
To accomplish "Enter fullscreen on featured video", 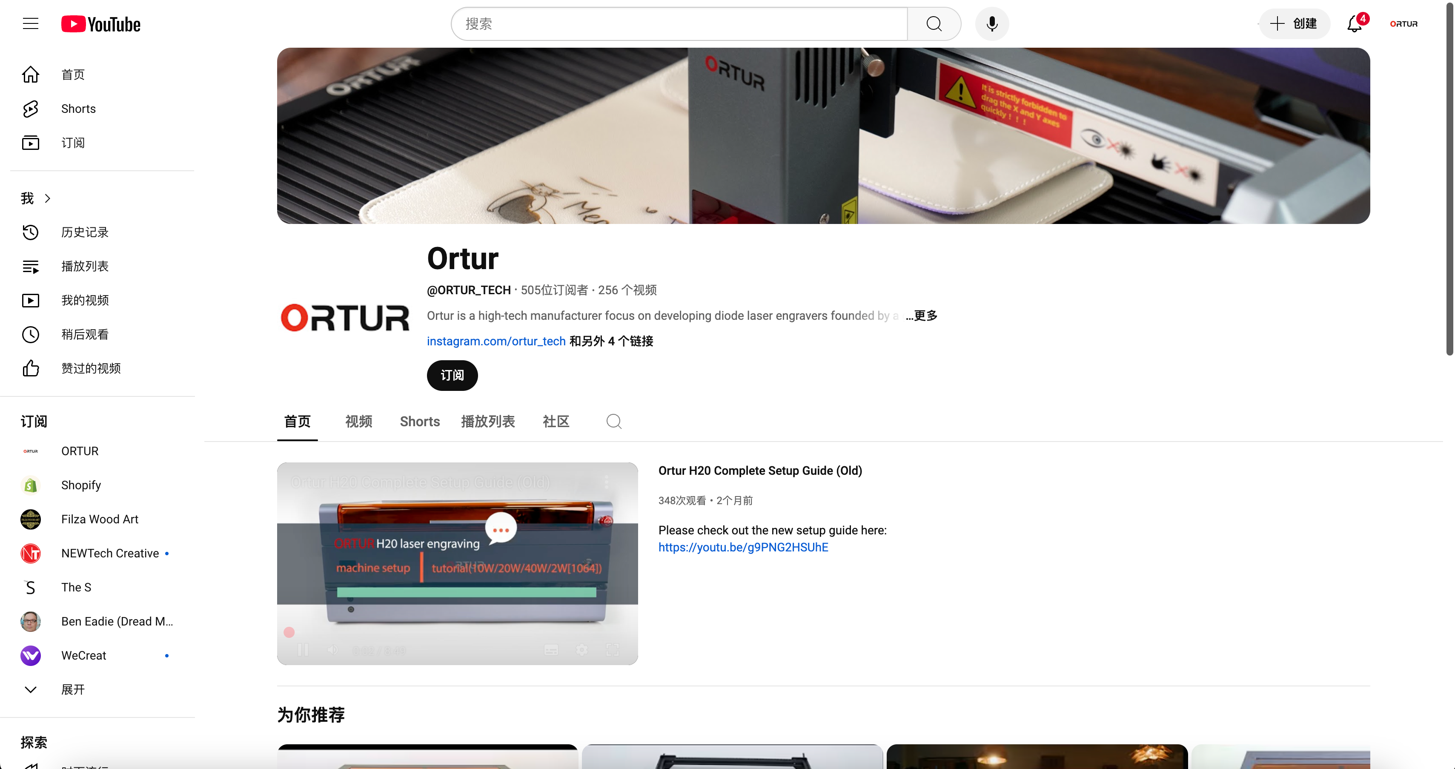I will tap(612, 650).
